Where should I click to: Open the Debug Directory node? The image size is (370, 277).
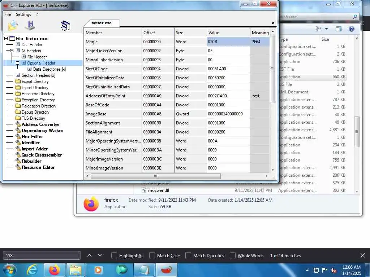[35, 112]
